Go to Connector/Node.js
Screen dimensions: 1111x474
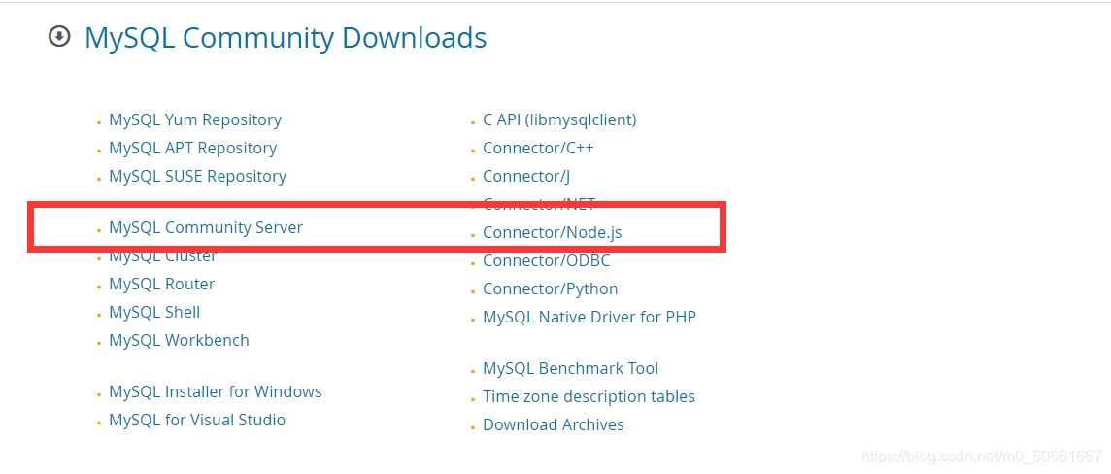[553, 232]
